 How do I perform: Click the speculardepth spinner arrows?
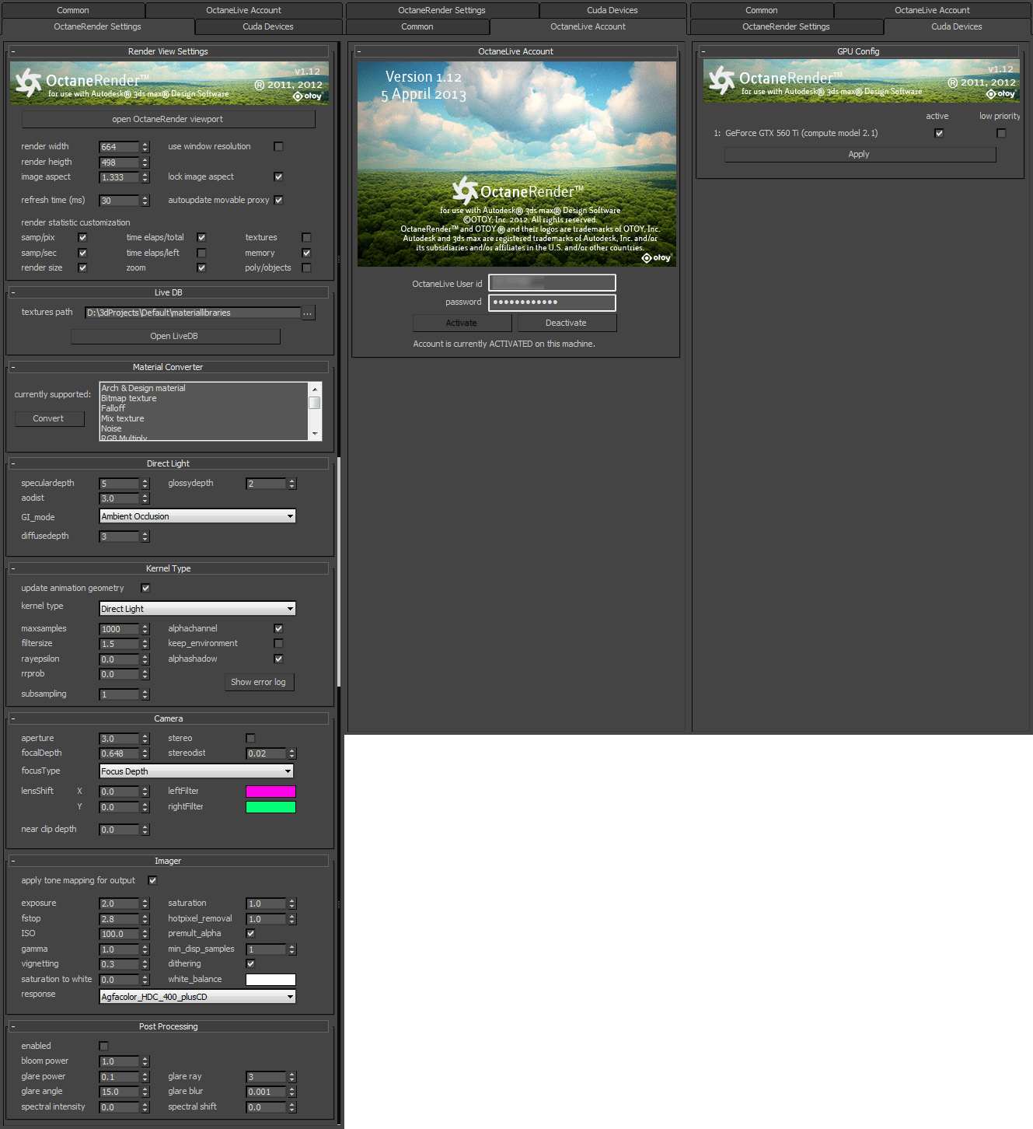145,484
